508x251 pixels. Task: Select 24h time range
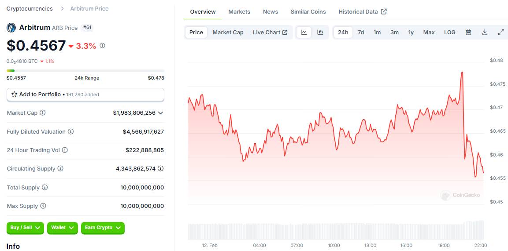tap(343, 32)
